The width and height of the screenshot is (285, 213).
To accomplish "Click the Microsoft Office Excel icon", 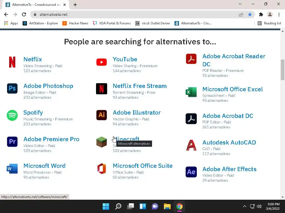I will point(191,92).
